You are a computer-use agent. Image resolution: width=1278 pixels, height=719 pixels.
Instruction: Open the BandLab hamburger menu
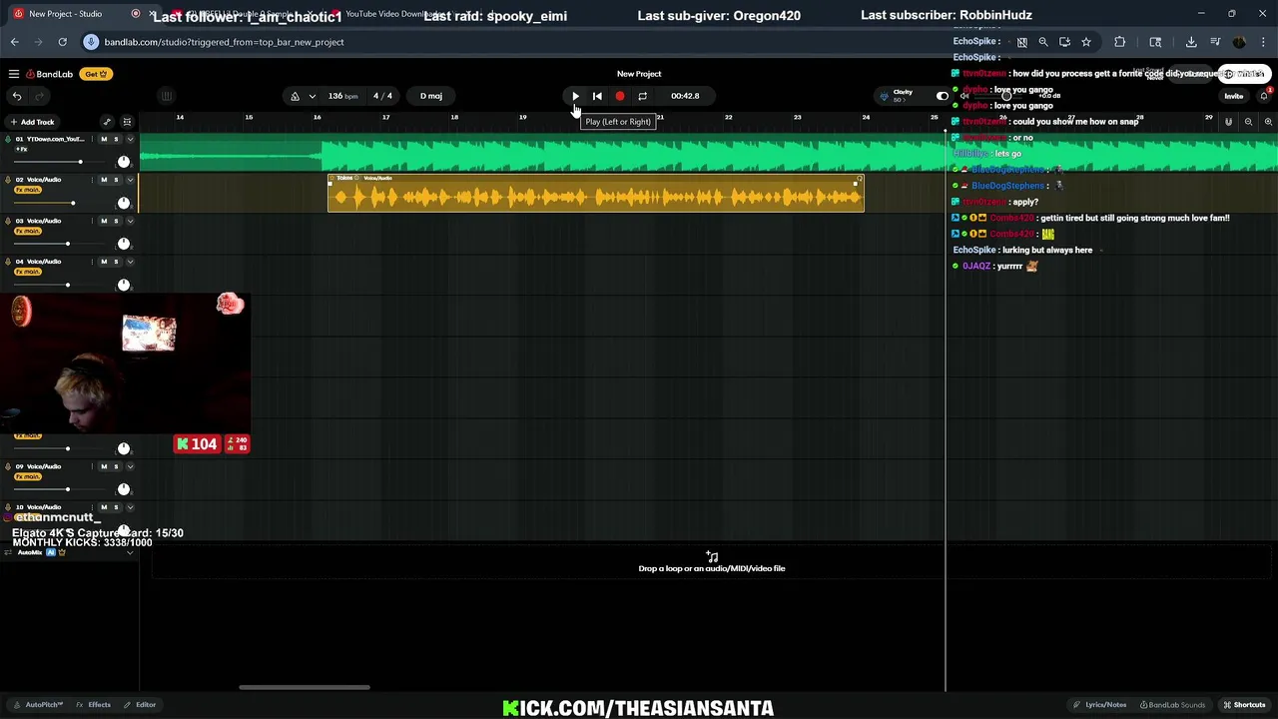pos(14,74)
